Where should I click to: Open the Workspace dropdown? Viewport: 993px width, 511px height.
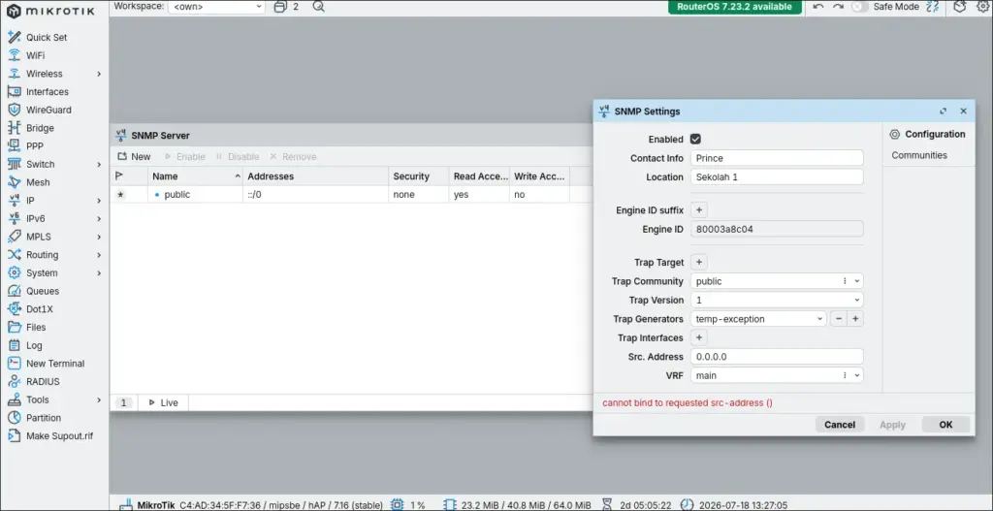tap(216, 7)
